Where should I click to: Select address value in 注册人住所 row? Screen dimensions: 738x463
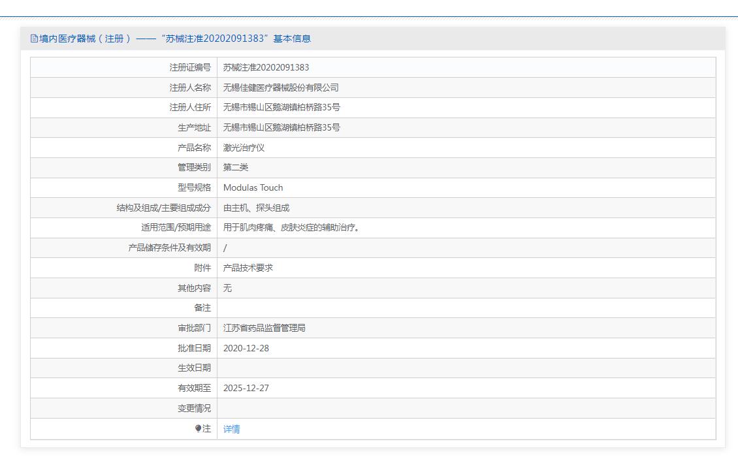281,107
